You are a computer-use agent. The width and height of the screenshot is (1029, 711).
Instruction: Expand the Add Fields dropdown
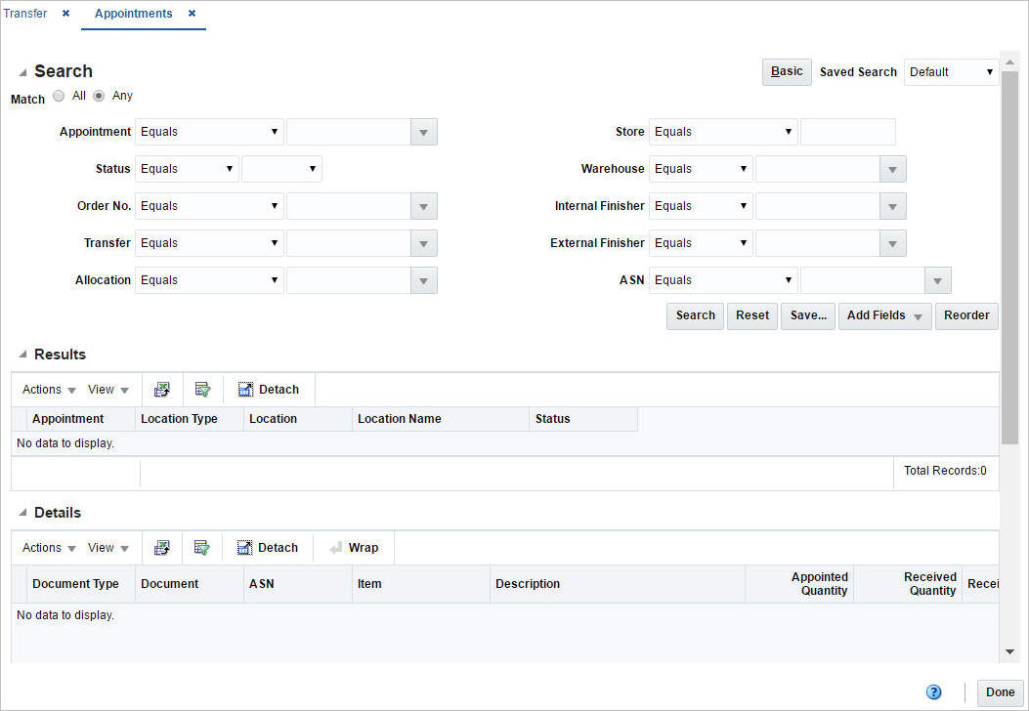click(883, 315)
